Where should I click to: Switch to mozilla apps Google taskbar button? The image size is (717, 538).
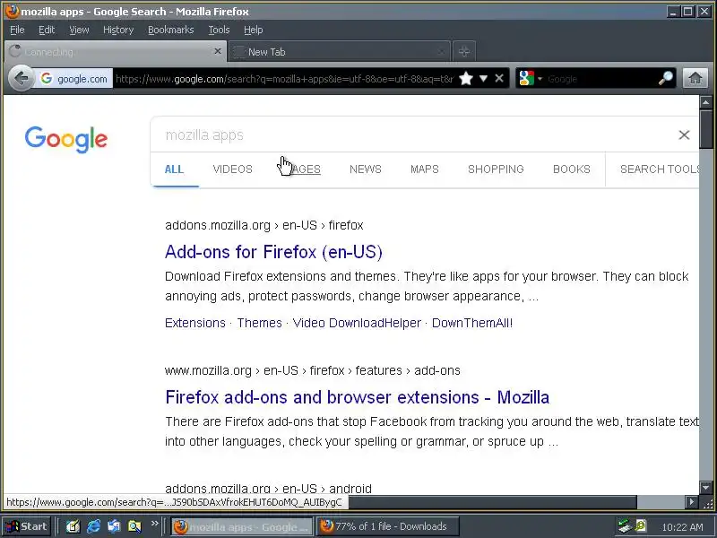tap(241, 526)
